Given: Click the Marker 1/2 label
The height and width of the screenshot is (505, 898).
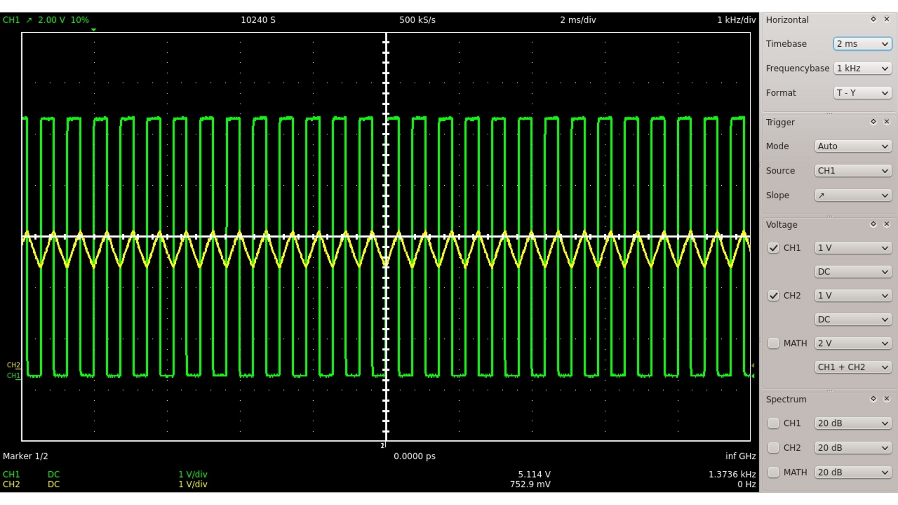Looking at the screenshot, I should 25,456.
